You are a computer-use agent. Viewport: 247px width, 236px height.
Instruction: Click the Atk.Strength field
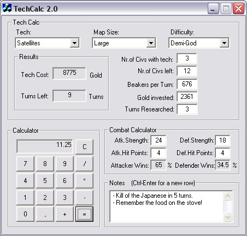(158, 140)
